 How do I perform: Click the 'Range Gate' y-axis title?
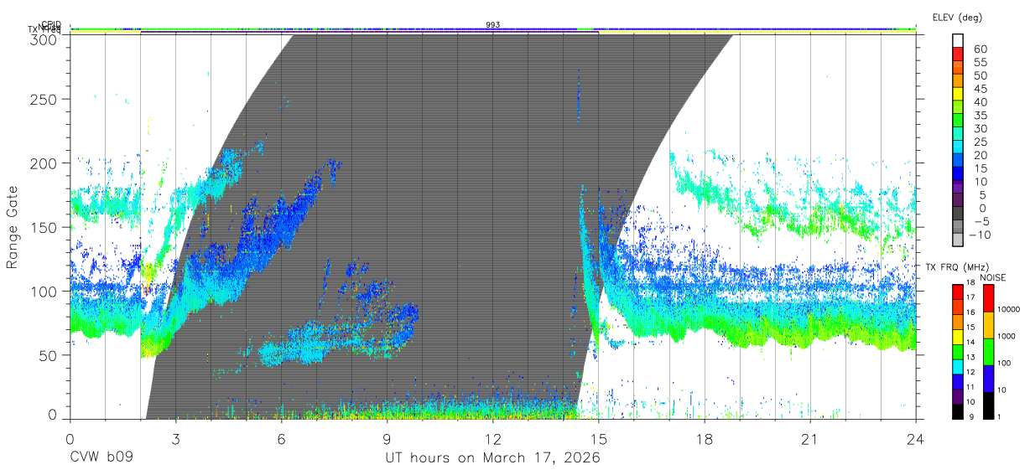(x=13, y=228)
